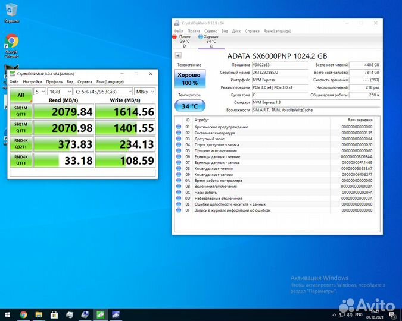Open network status tray icon
Screen dimensions: 402x321
tap(342, 315)
